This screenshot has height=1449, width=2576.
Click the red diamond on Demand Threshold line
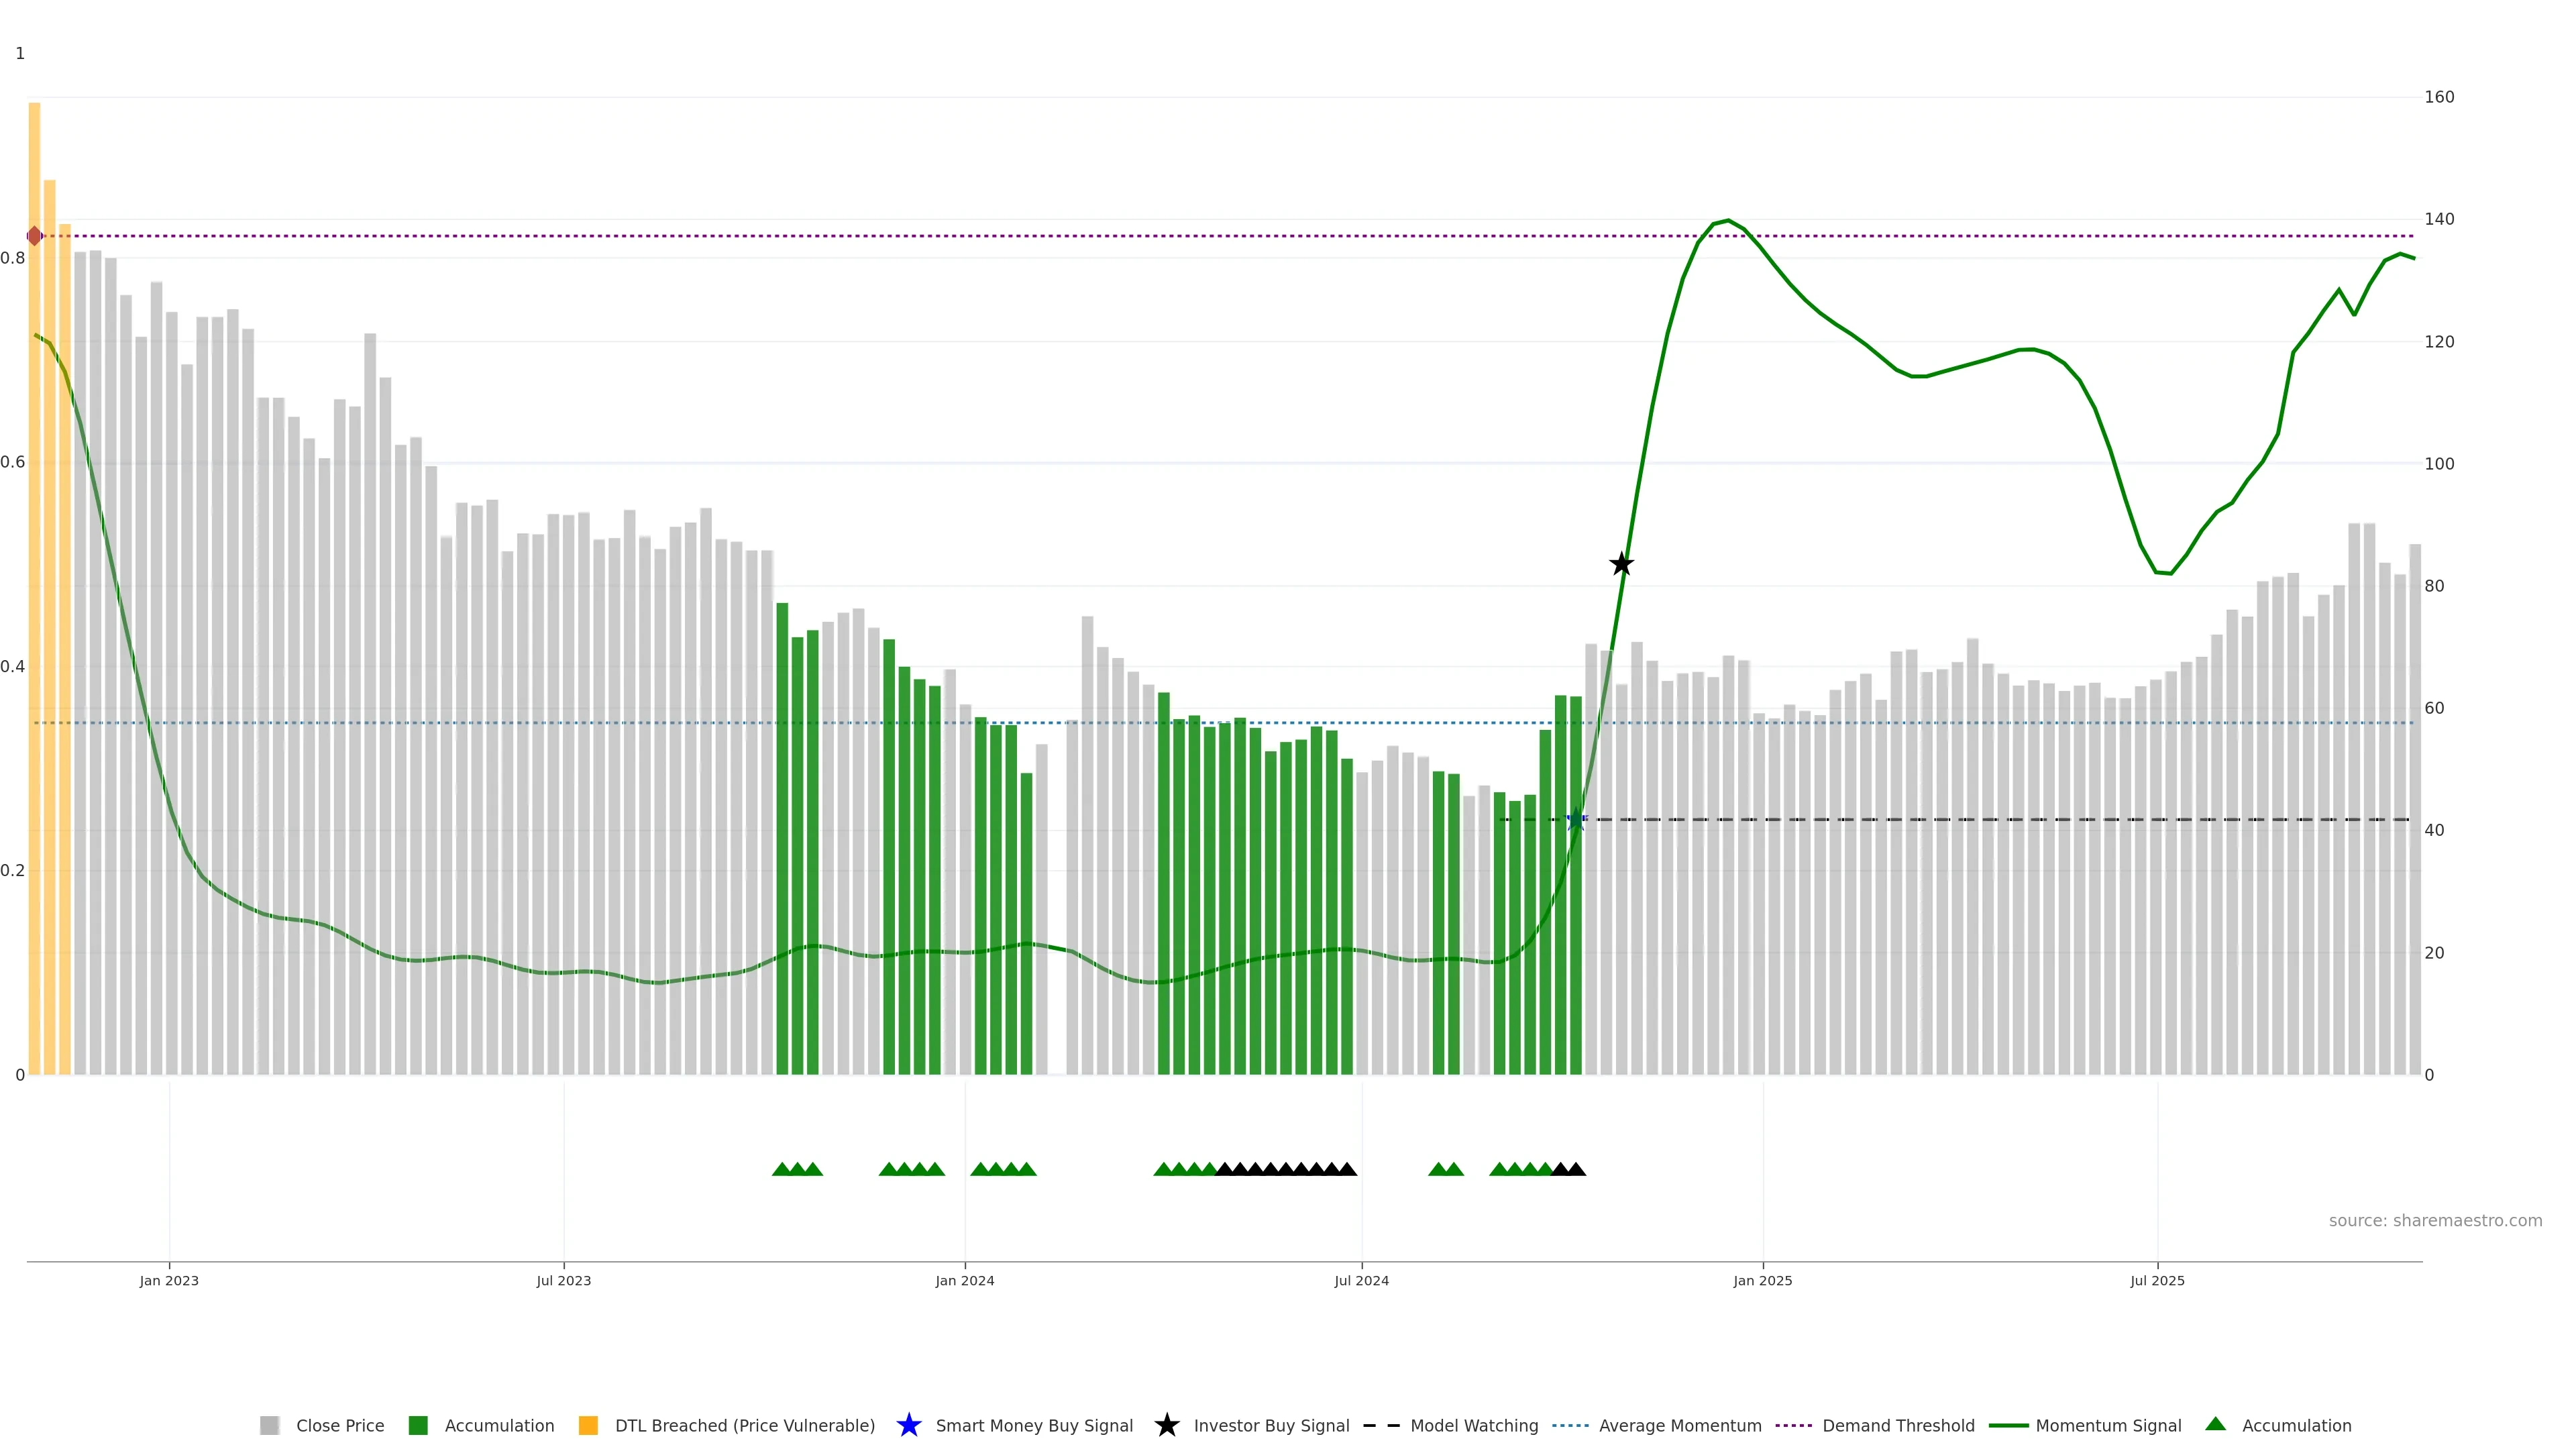point(35,236)
